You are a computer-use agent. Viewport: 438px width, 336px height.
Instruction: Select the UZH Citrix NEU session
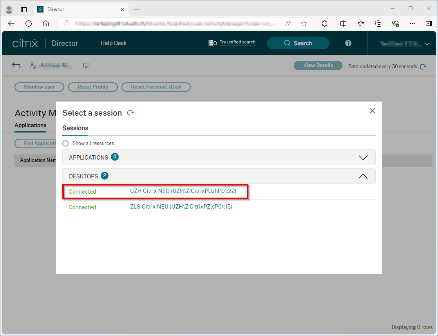(x=183, y=191)
